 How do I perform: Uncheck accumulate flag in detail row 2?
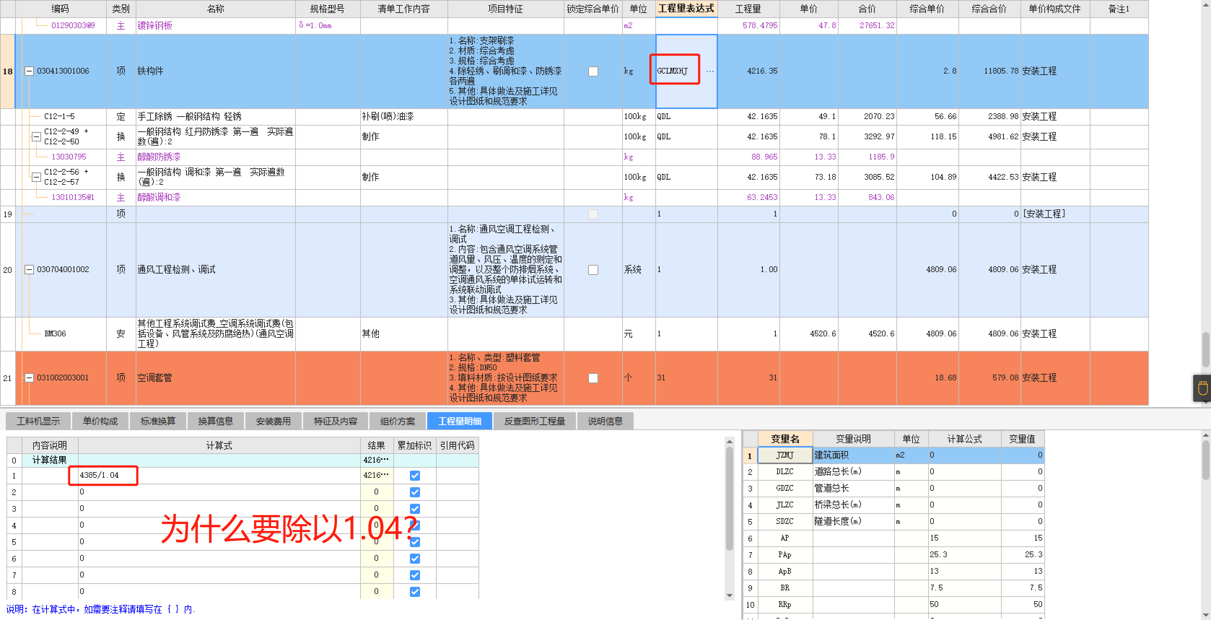point(415,492)
